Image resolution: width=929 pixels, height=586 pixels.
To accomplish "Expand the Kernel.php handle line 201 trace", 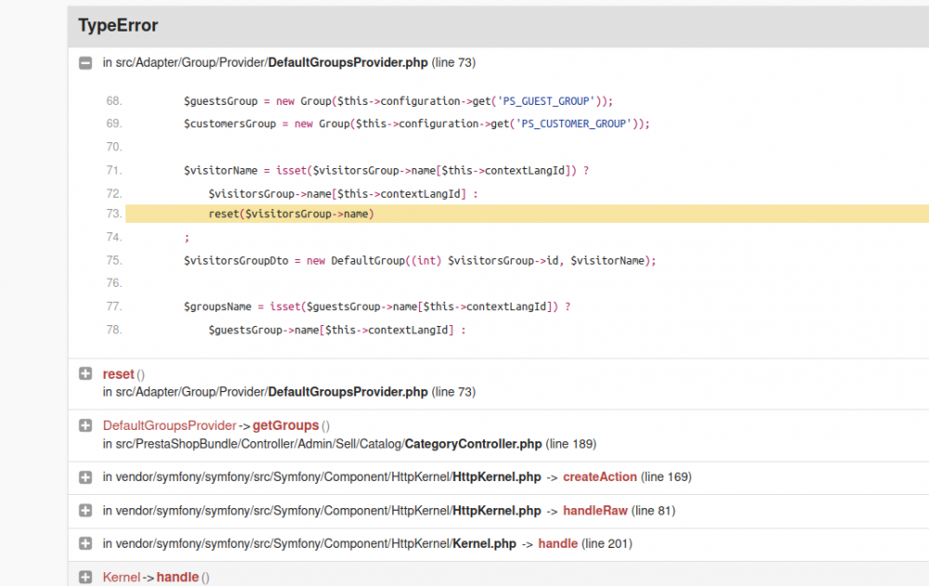I will pyautogui.click(x=85, y=543).
